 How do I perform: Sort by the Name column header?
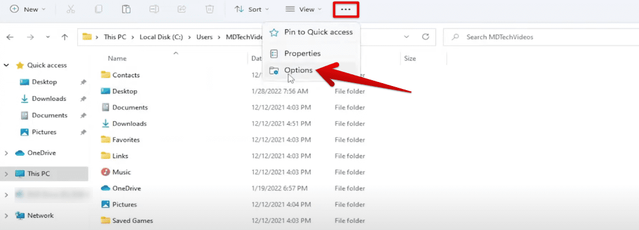pyautogui.click(x=117, y=59)
